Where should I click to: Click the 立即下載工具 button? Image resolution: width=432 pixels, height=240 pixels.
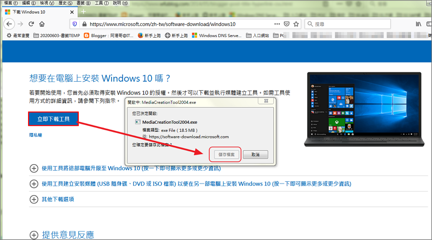point(53,119)
